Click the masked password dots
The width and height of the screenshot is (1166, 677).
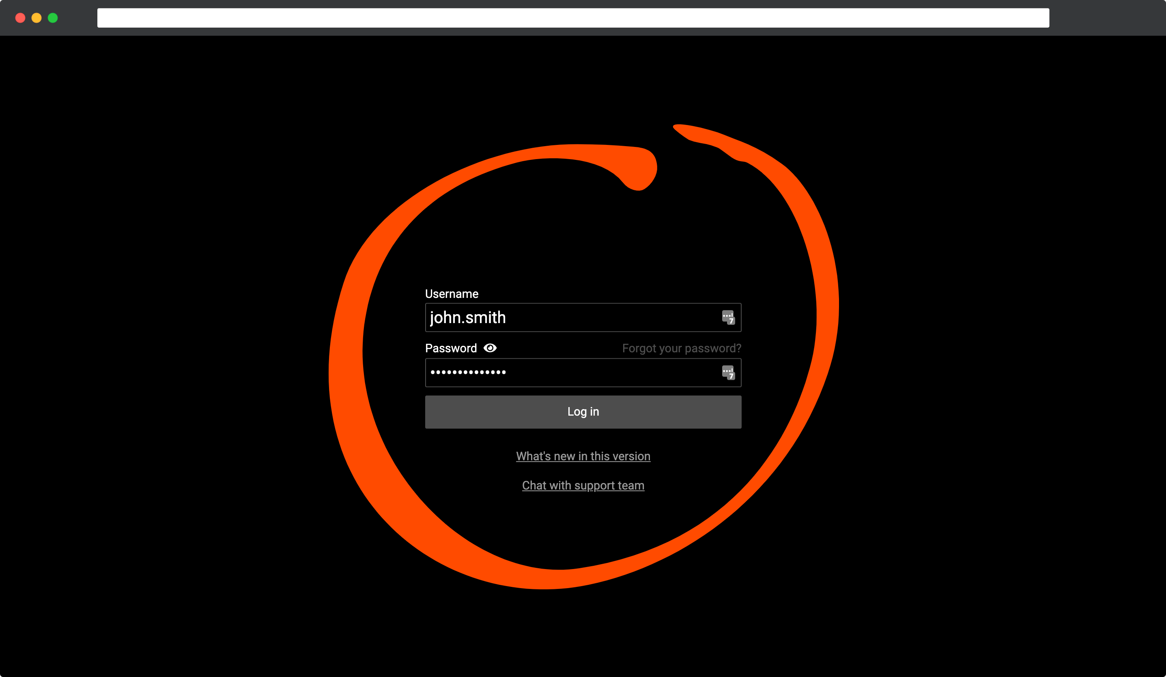tap(468, 373)
